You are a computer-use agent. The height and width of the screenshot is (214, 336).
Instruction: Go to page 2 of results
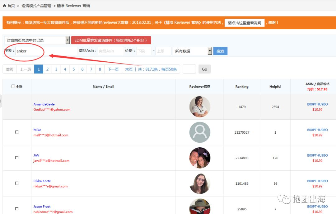(x=47, y=69)
